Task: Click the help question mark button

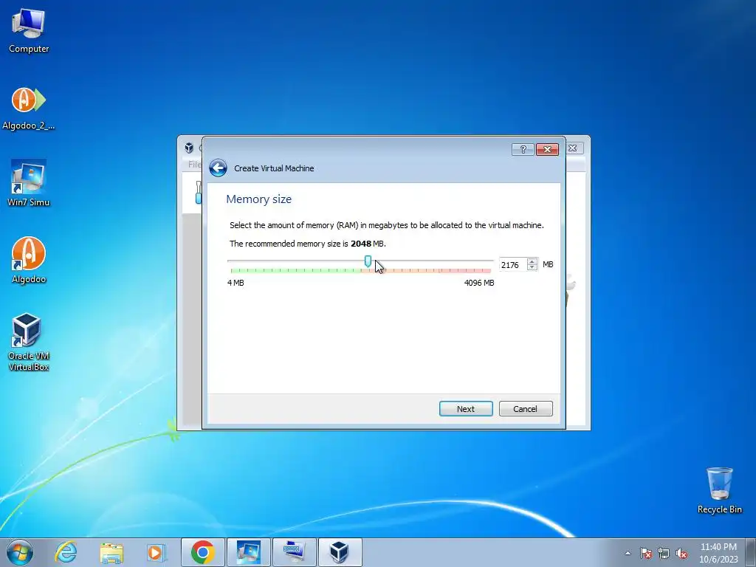Action: [x=523, y=149]
